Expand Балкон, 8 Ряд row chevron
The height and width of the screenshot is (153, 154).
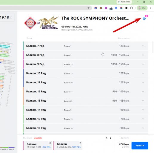pos(143,55)
